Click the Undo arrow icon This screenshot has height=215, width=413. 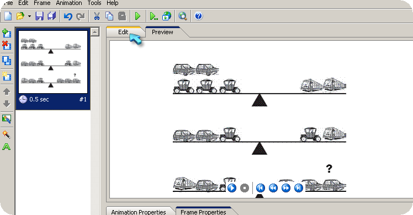coord(68,17)
